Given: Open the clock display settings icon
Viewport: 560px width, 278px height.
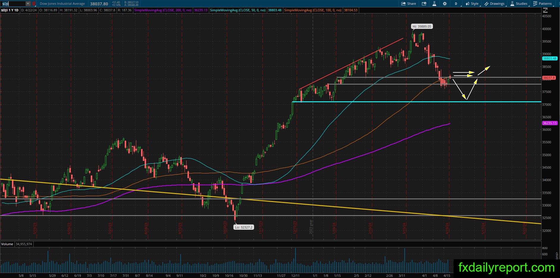Looking at the screenshot, I should click(x=424, y=4).
